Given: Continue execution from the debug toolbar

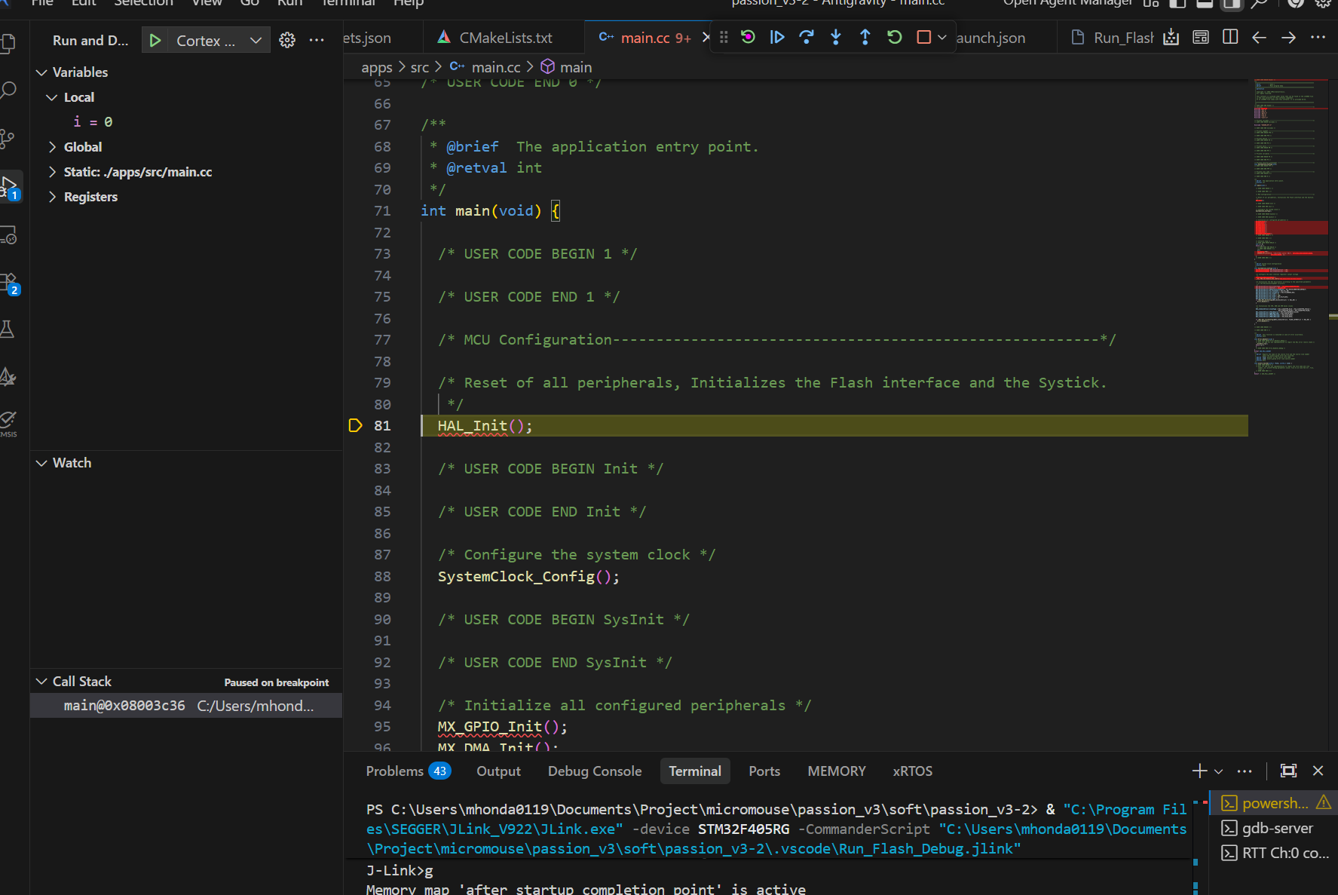Looking at the screenshot, I should tap(777, 37).
